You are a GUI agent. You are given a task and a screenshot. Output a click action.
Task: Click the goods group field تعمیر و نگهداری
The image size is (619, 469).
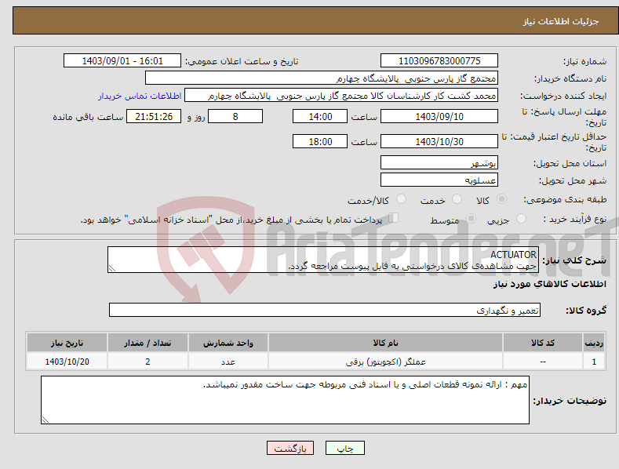pos(325,311)
